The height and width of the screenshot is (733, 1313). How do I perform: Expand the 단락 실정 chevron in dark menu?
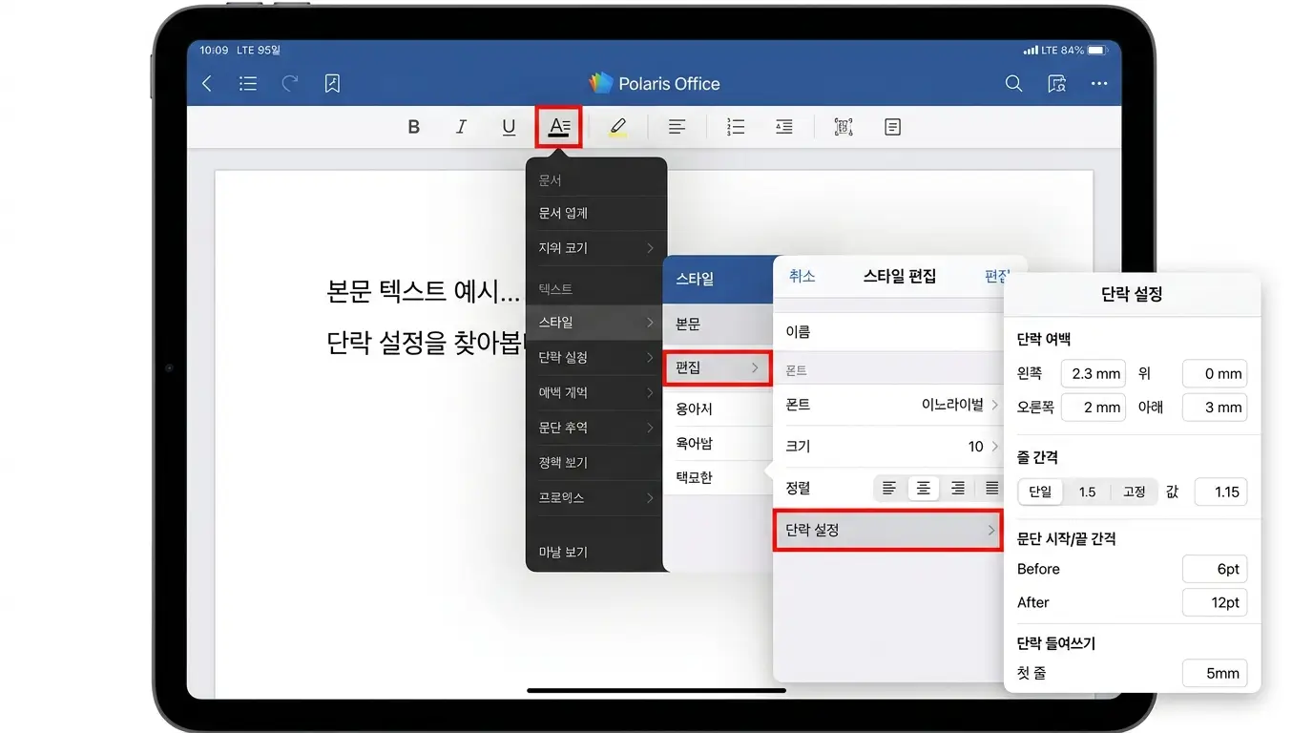650,358
